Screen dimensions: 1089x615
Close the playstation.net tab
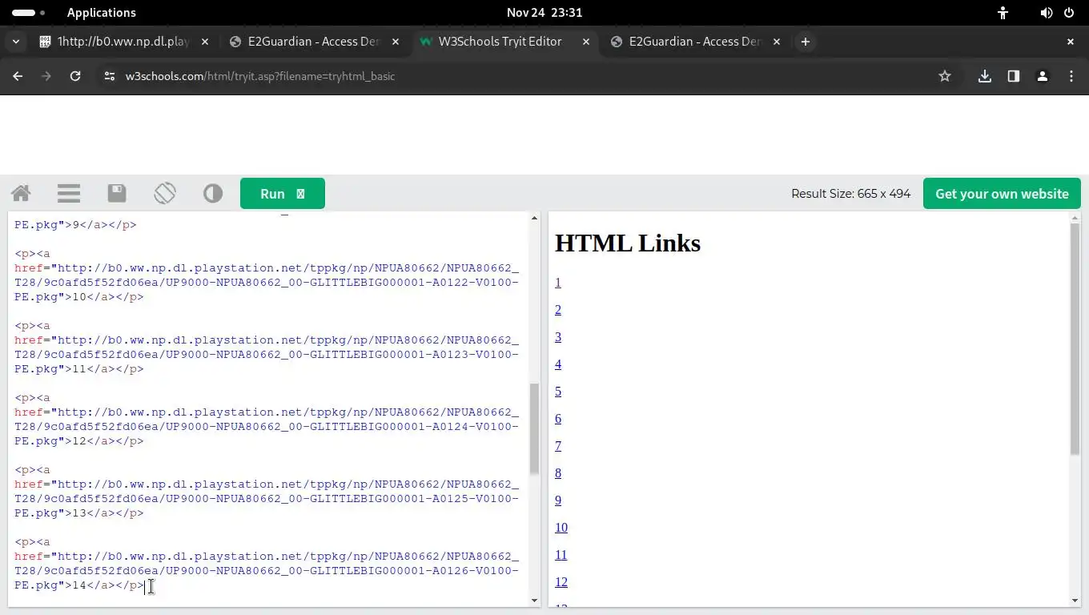pyautogui.click(x=205, y=42)
